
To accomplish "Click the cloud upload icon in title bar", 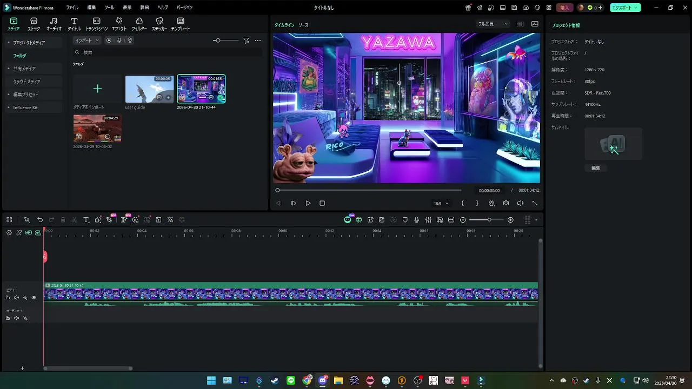I will pos(525,8).
